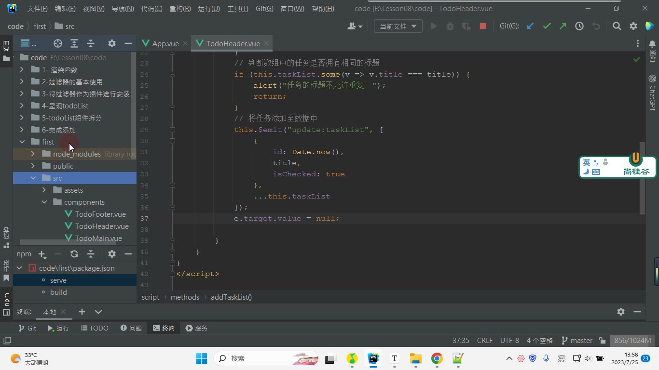Click the npm panel reload scripts icon

(74, 254)
